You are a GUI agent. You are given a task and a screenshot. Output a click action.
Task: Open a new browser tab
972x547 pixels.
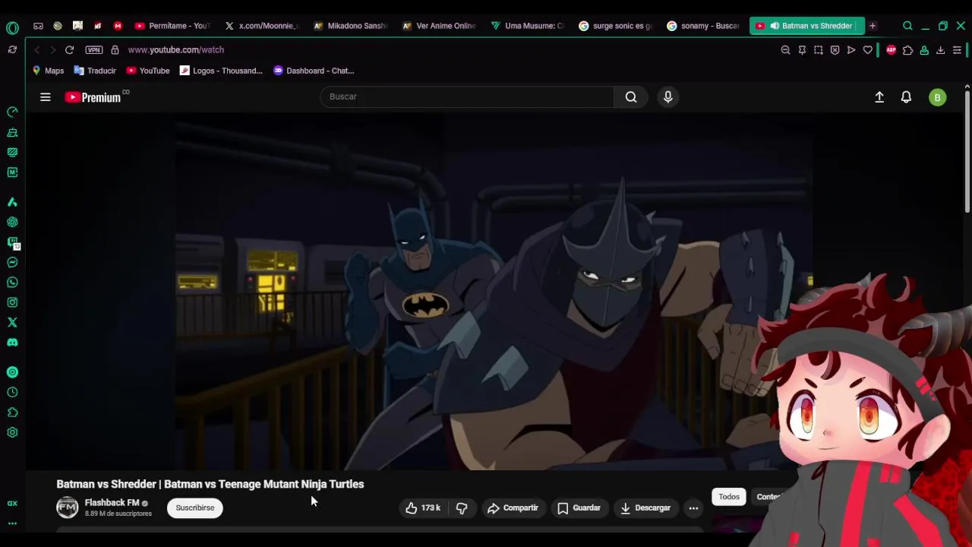[x=873, y=26]
